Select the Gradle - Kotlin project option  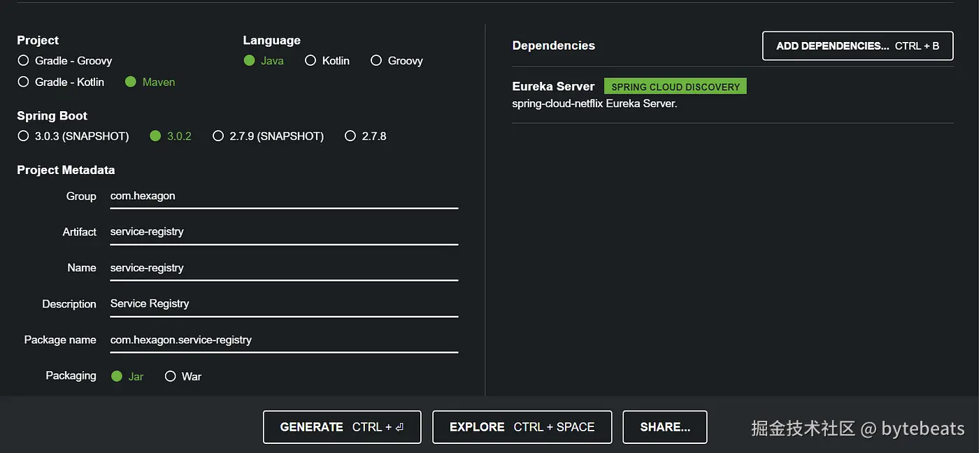point(24,82)
